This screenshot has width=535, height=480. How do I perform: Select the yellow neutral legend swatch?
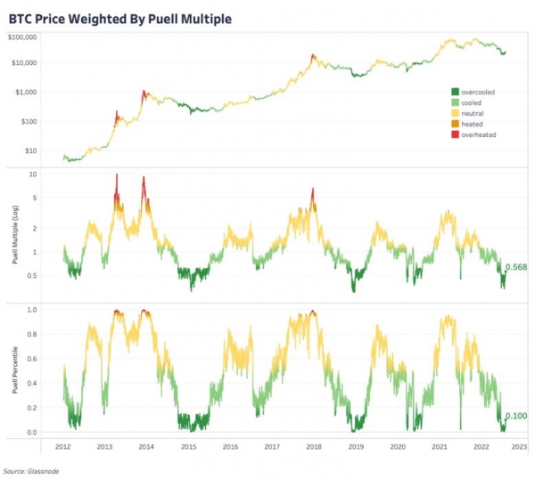pyautogui.click(x=456, y=113)
